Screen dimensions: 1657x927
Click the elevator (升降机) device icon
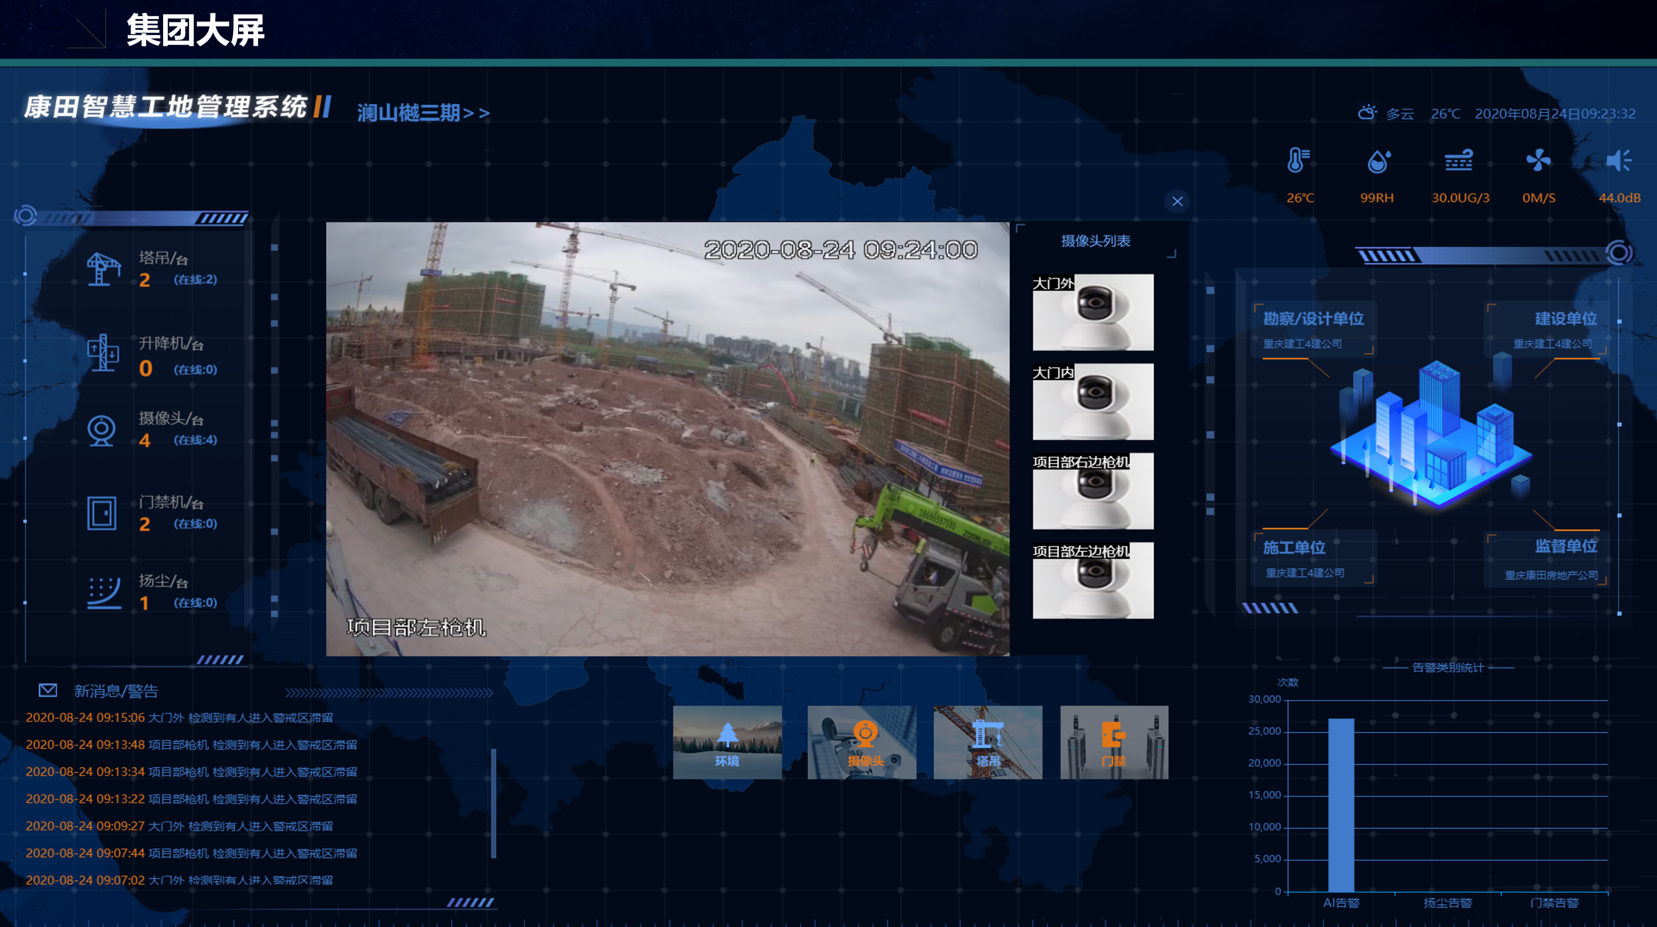103,352
